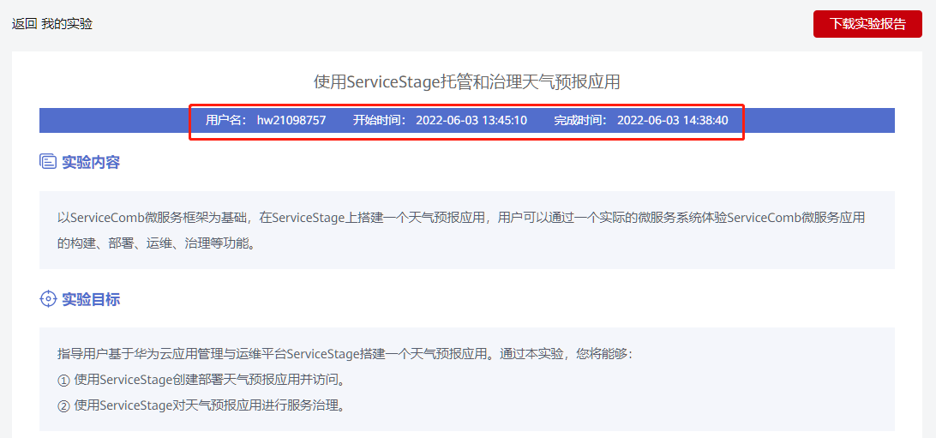Screen dimensions: 936x438
Task: Click the 实验内容 heading
Action: 91,162
